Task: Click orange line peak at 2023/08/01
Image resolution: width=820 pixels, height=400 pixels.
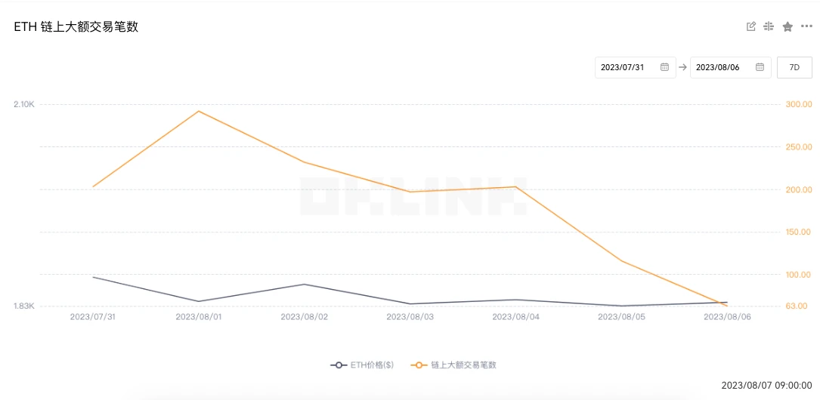Action: tap(199, 112)
